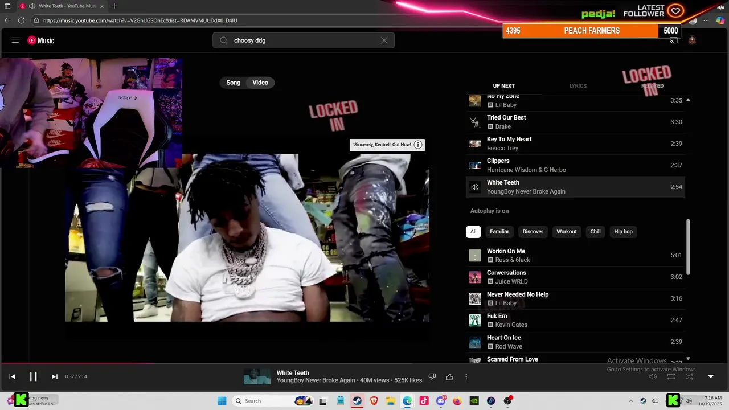Click the Conversations album thumbnail

point(475,277)
